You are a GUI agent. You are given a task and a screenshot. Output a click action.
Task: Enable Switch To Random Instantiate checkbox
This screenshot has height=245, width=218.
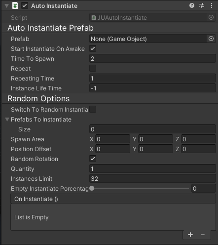pos(93,109)
